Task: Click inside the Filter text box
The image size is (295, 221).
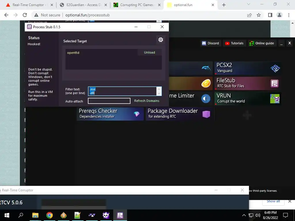Action: pyautogui.click(x=122, y=91)
